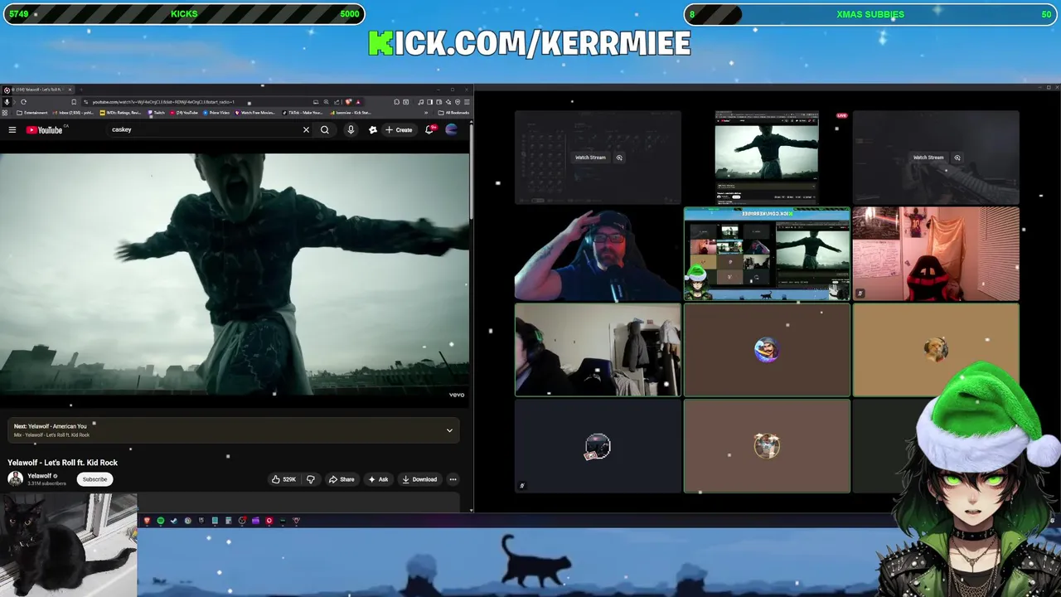Open the YouTube hamburger guide menu

[12, 129]
